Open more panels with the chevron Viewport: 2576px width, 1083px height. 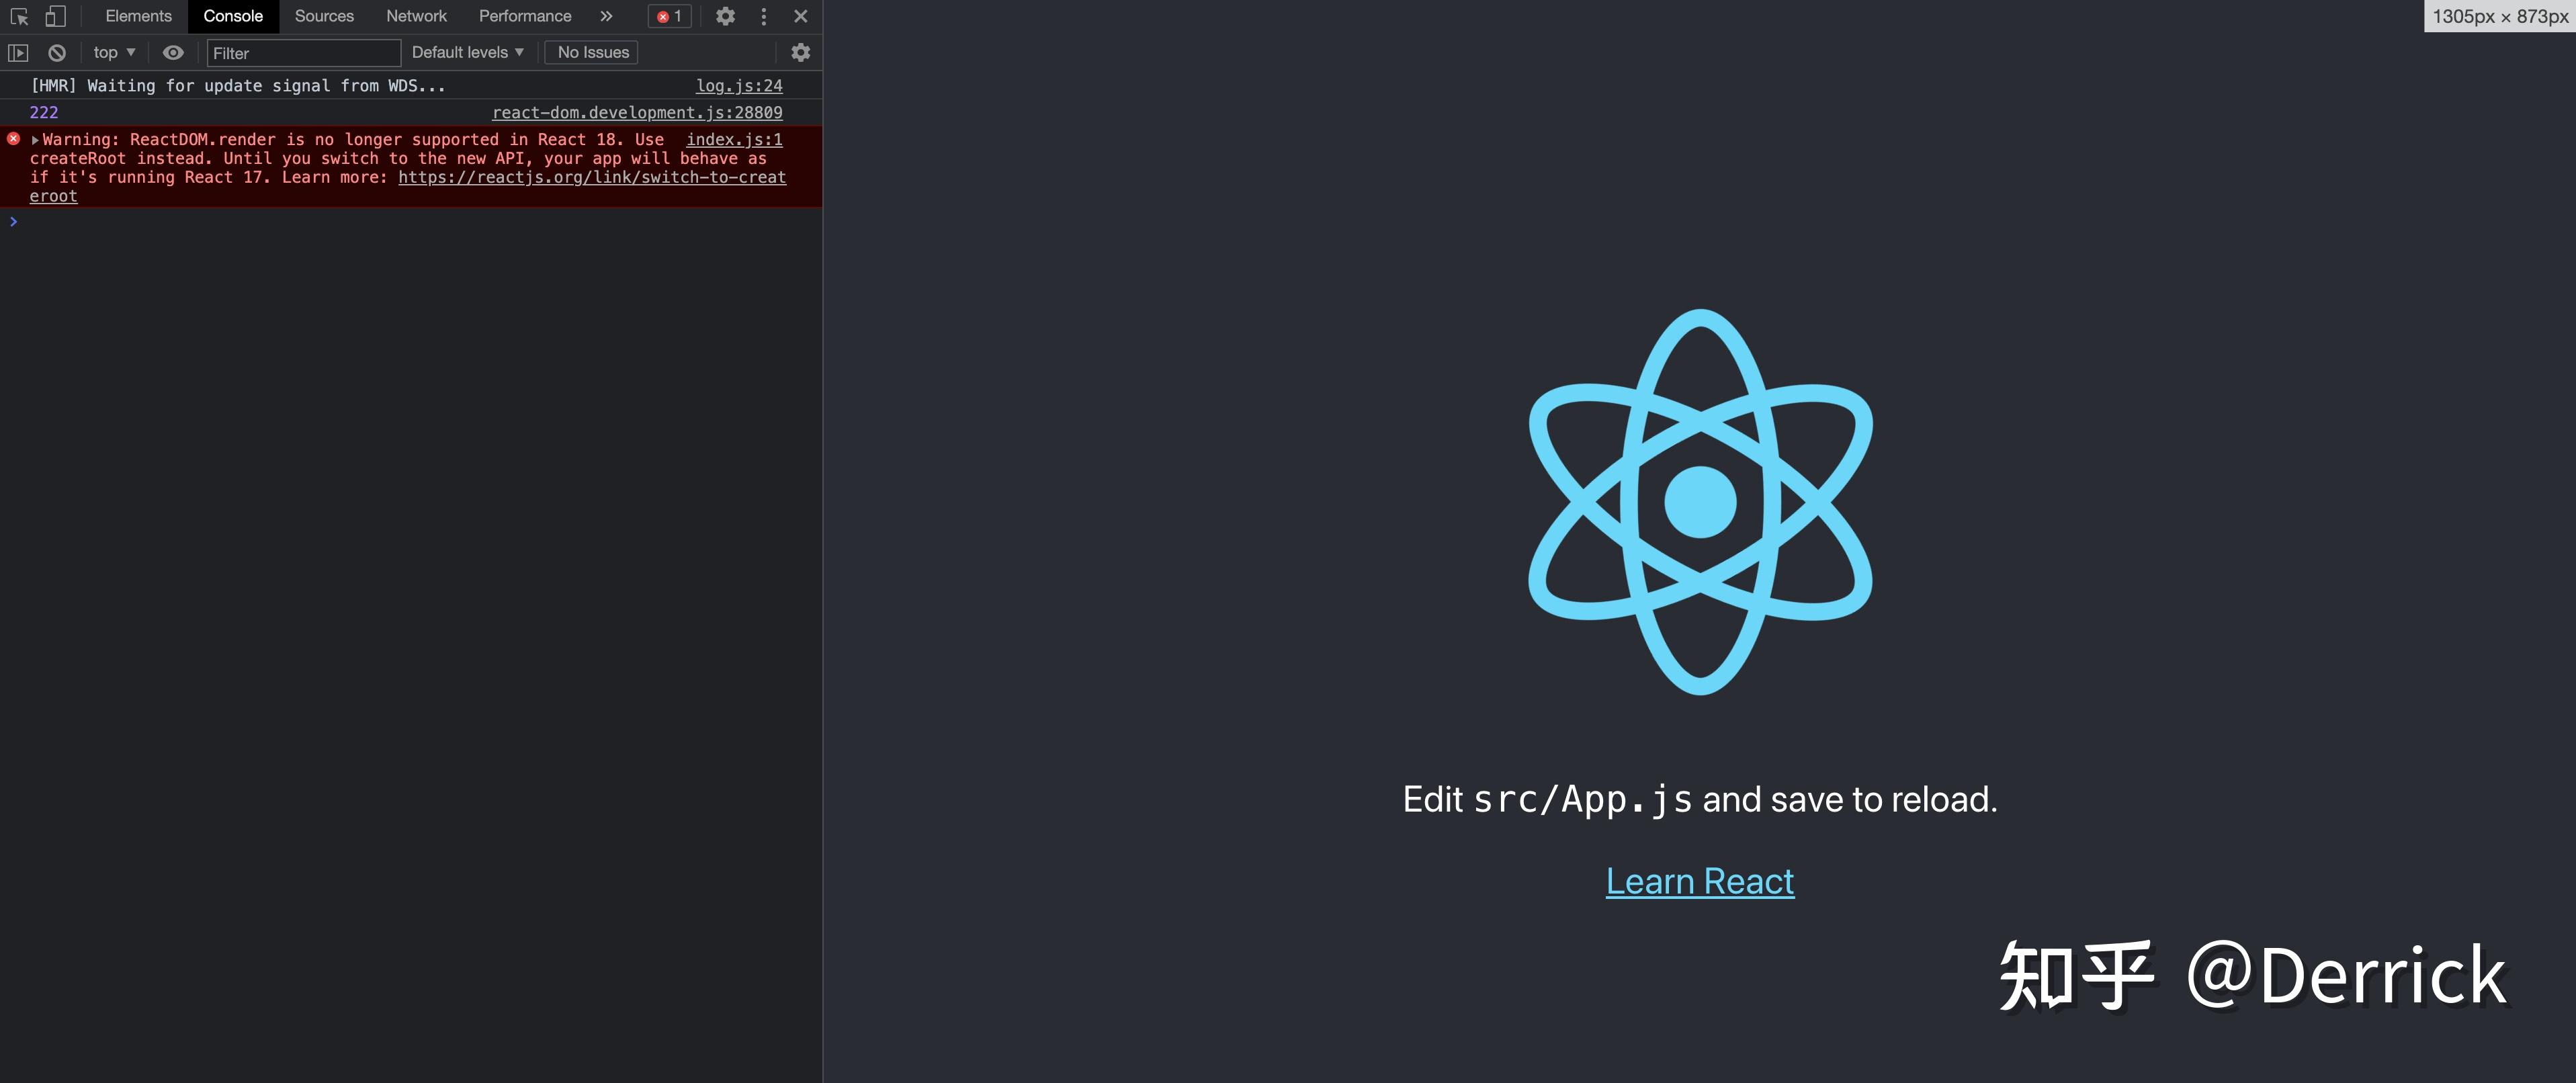point(606,16)
